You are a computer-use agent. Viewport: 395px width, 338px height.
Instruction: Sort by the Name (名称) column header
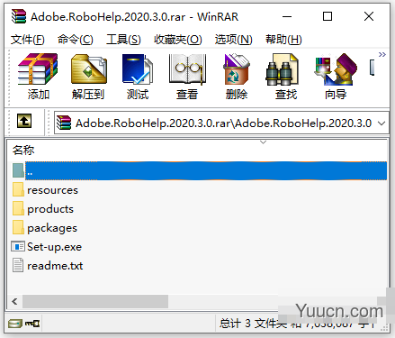(x=23, y=150)
